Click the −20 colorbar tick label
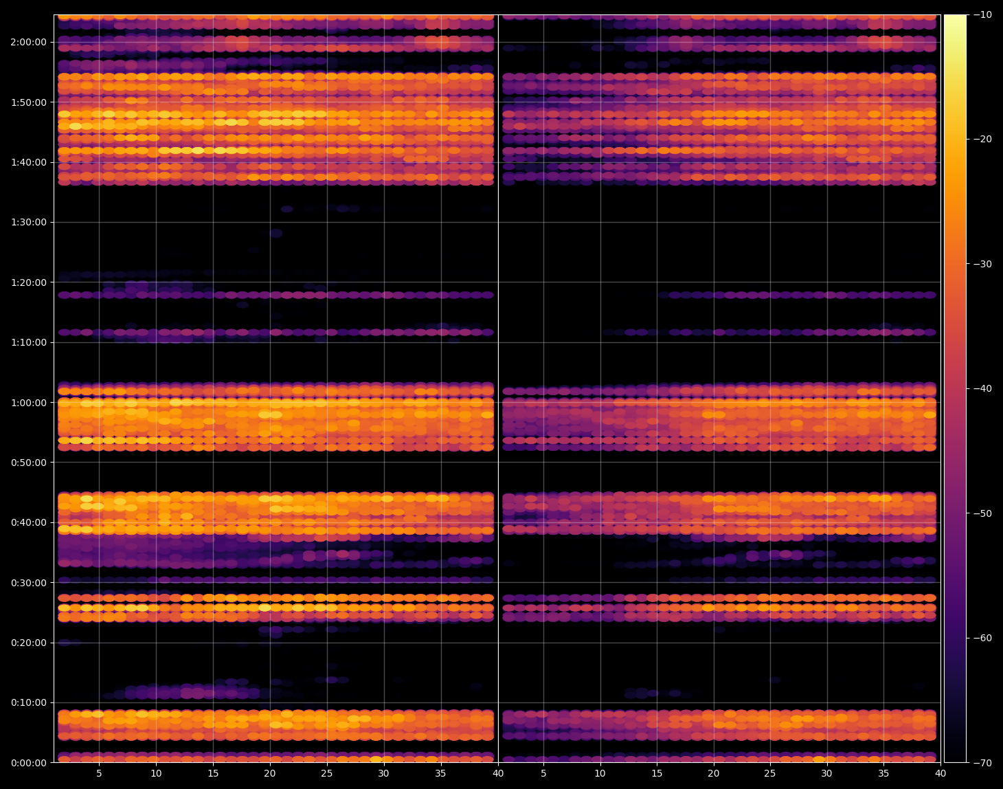Image resolution: width=1003 pixels, height=789 pixels. coord(982,140)
